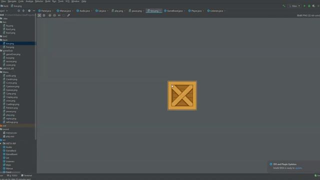Select the out folder row
The height and width of the screenshot is (180, 320).
click(18, 125)
